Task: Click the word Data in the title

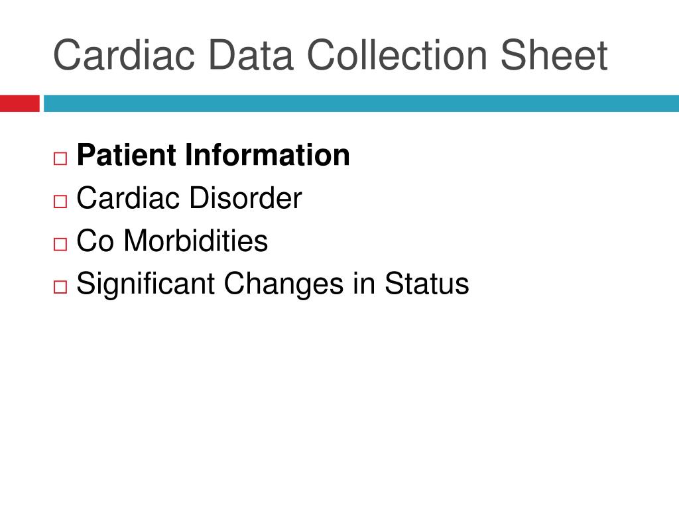Action: [251, 54]
